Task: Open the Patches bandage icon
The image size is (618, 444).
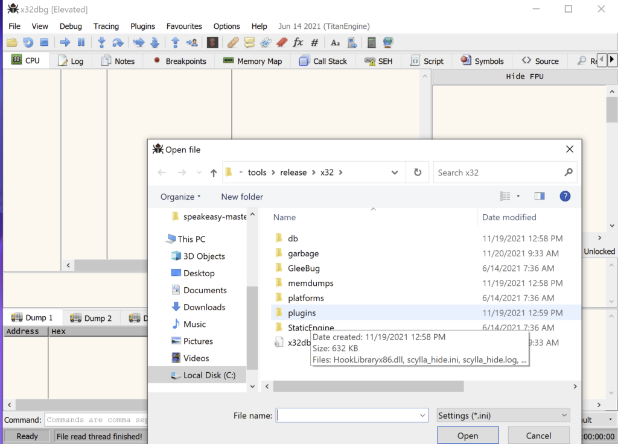Action: pyautogui.click(x=233, y=42)
